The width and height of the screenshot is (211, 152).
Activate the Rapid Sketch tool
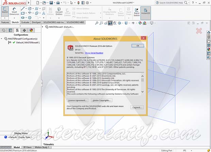tap(136, 12)
